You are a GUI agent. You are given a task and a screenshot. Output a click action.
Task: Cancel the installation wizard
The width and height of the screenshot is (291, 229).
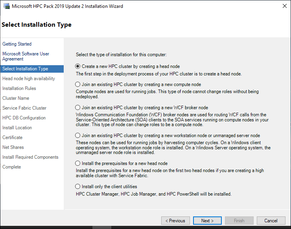pos(271,221)
